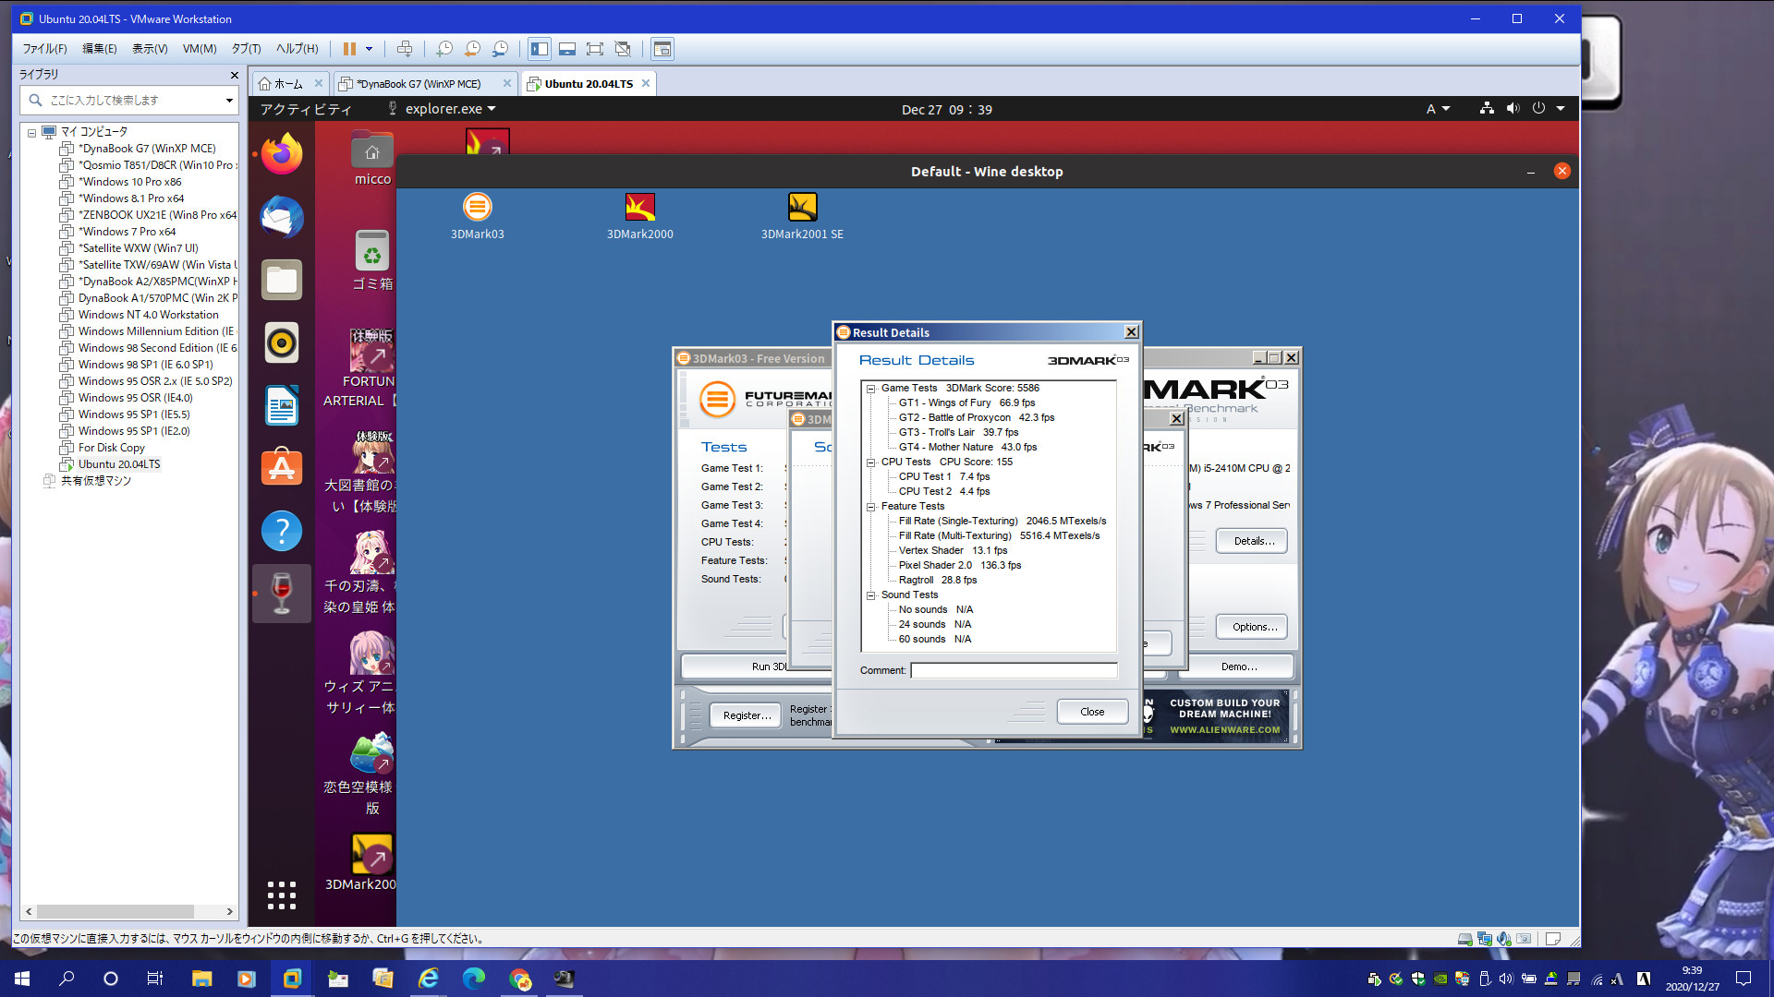This screenshot has height=997, width=1774.
Task: Open Ubuntu Software in dock
Action: pyautogui.click(x=282, y=468)
